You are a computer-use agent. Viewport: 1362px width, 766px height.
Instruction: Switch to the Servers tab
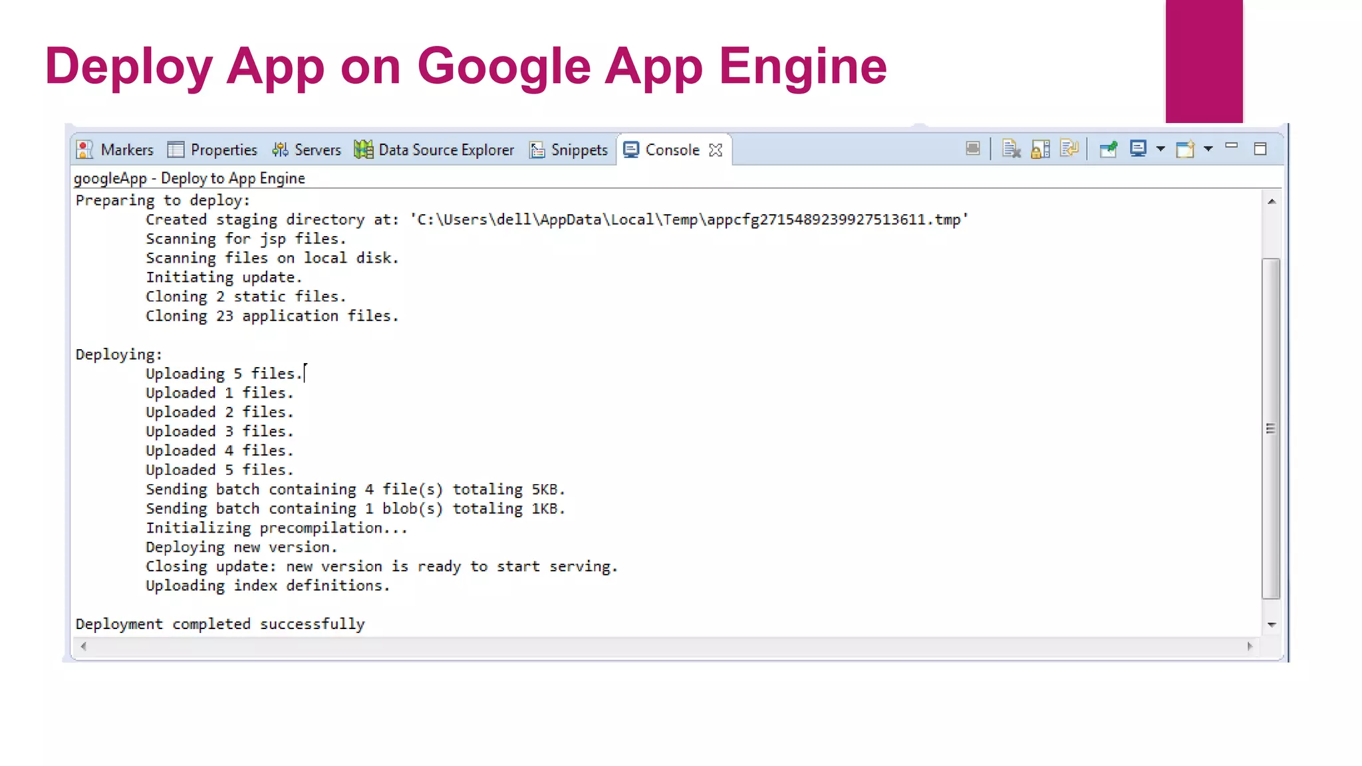click(307, 150)
